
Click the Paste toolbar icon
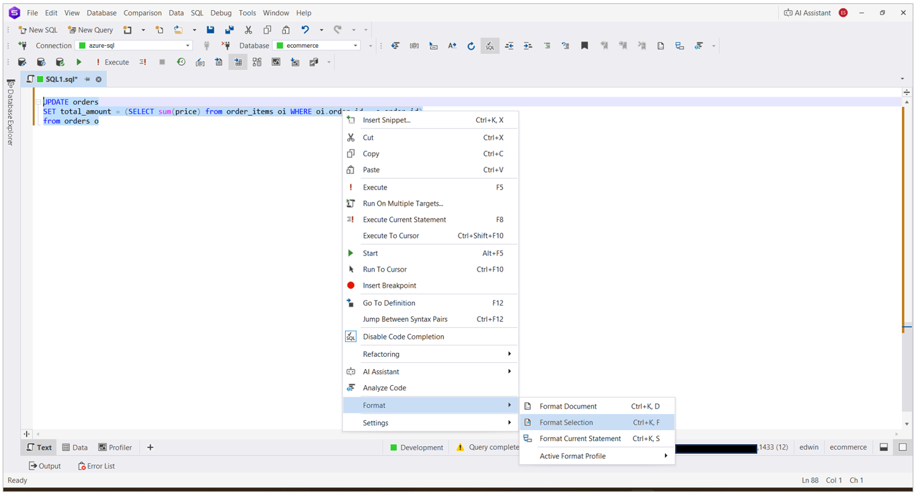(x=286, y=30)
